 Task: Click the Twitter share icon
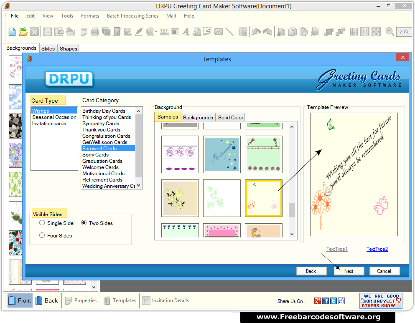point(334,301)
